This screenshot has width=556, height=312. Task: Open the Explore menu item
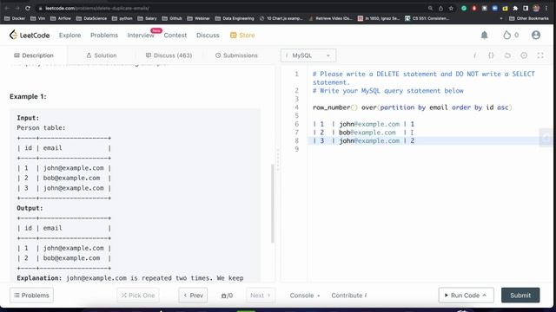click(69, 35)
